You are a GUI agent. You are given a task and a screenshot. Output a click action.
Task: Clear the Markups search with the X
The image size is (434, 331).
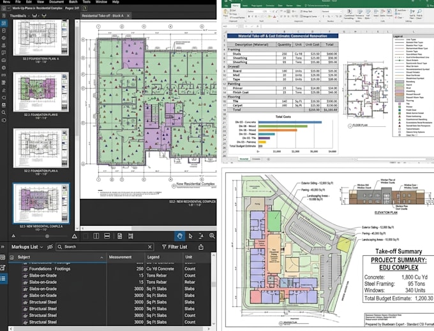click(150, 247)
